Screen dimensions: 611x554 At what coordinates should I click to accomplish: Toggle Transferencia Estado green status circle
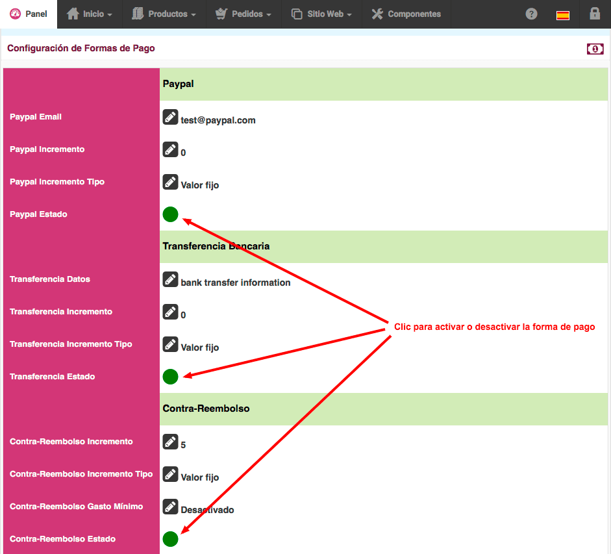tap(170, 377)
